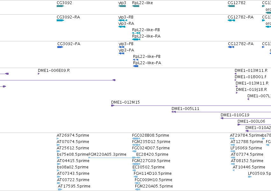Screen dimensions: 271x191
Task: Click the yip3-PB protein label
Action: pos(126,44)
